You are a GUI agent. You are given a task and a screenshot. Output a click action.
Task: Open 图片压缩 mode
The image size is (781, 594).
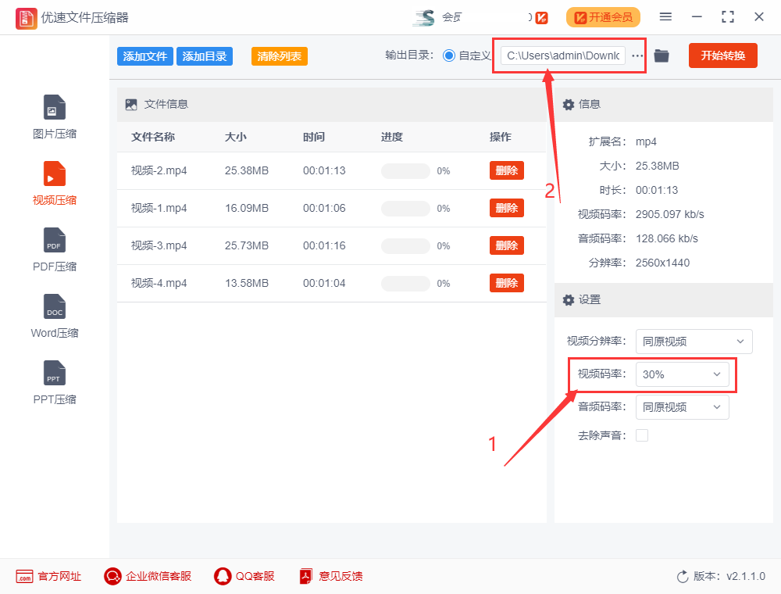(x=54, y=116)
